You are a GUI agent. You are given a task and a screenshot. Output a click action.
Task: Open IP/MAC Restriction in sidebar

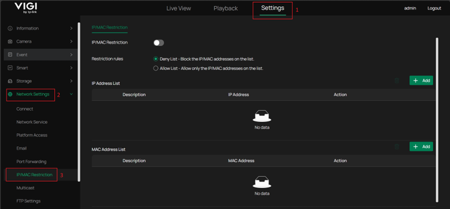point(34,175)
